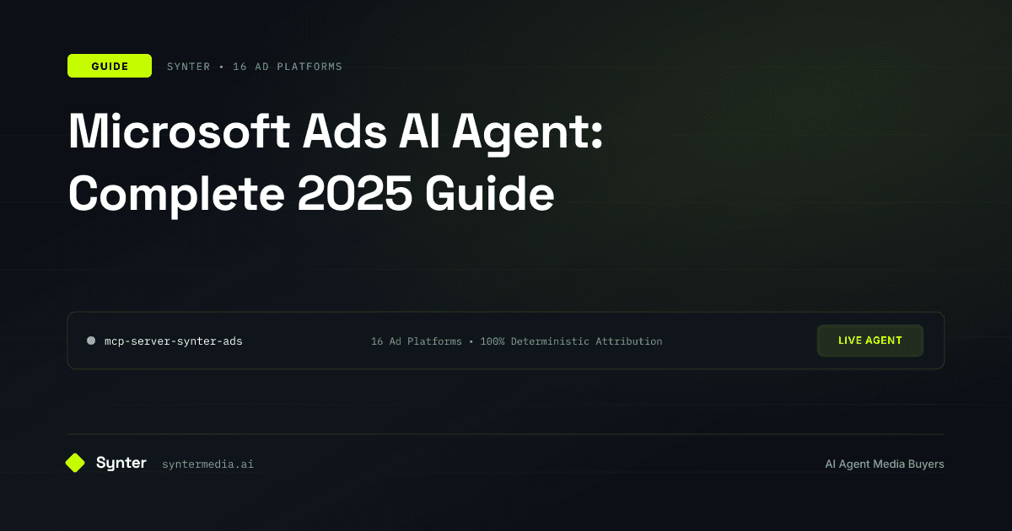1012x531 pixels.
Task: Click the "Synter" brand name in the footer
Action: (x=121, y=463)
